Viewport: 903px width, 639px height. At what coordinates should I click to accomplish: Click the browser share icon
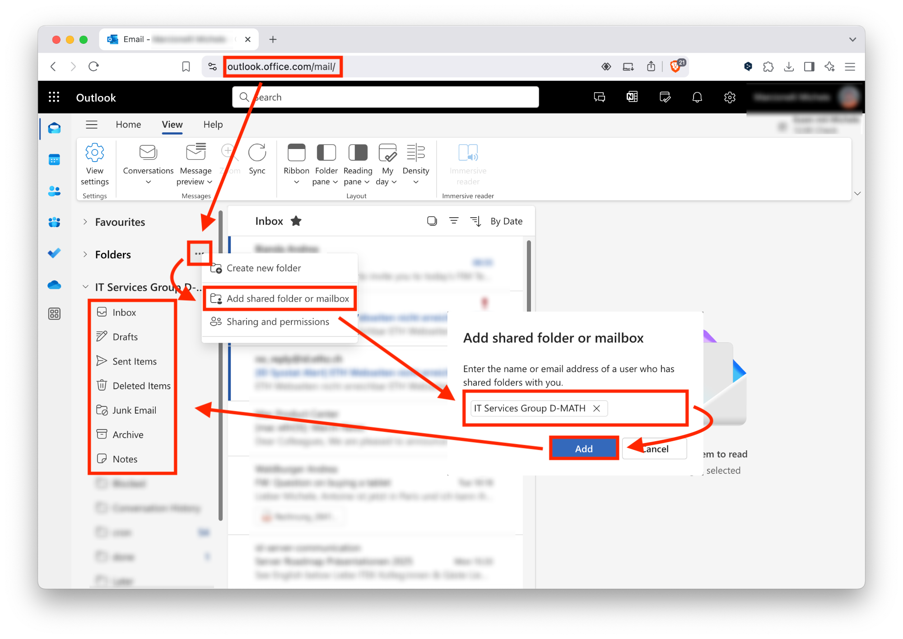[x=651, y=67]
